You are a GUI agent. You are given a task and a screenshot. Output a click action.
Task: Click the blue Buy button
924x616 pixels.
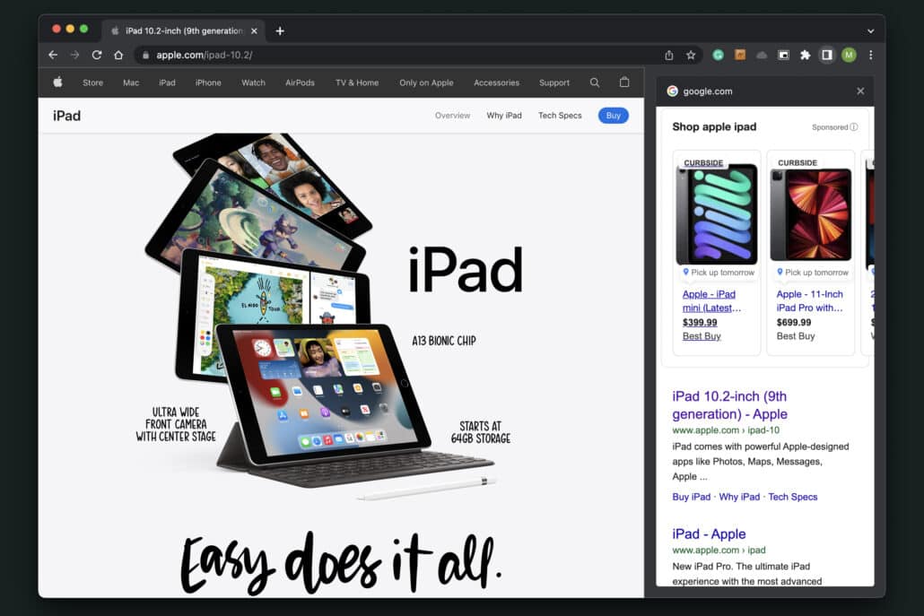tap(614, 116)
